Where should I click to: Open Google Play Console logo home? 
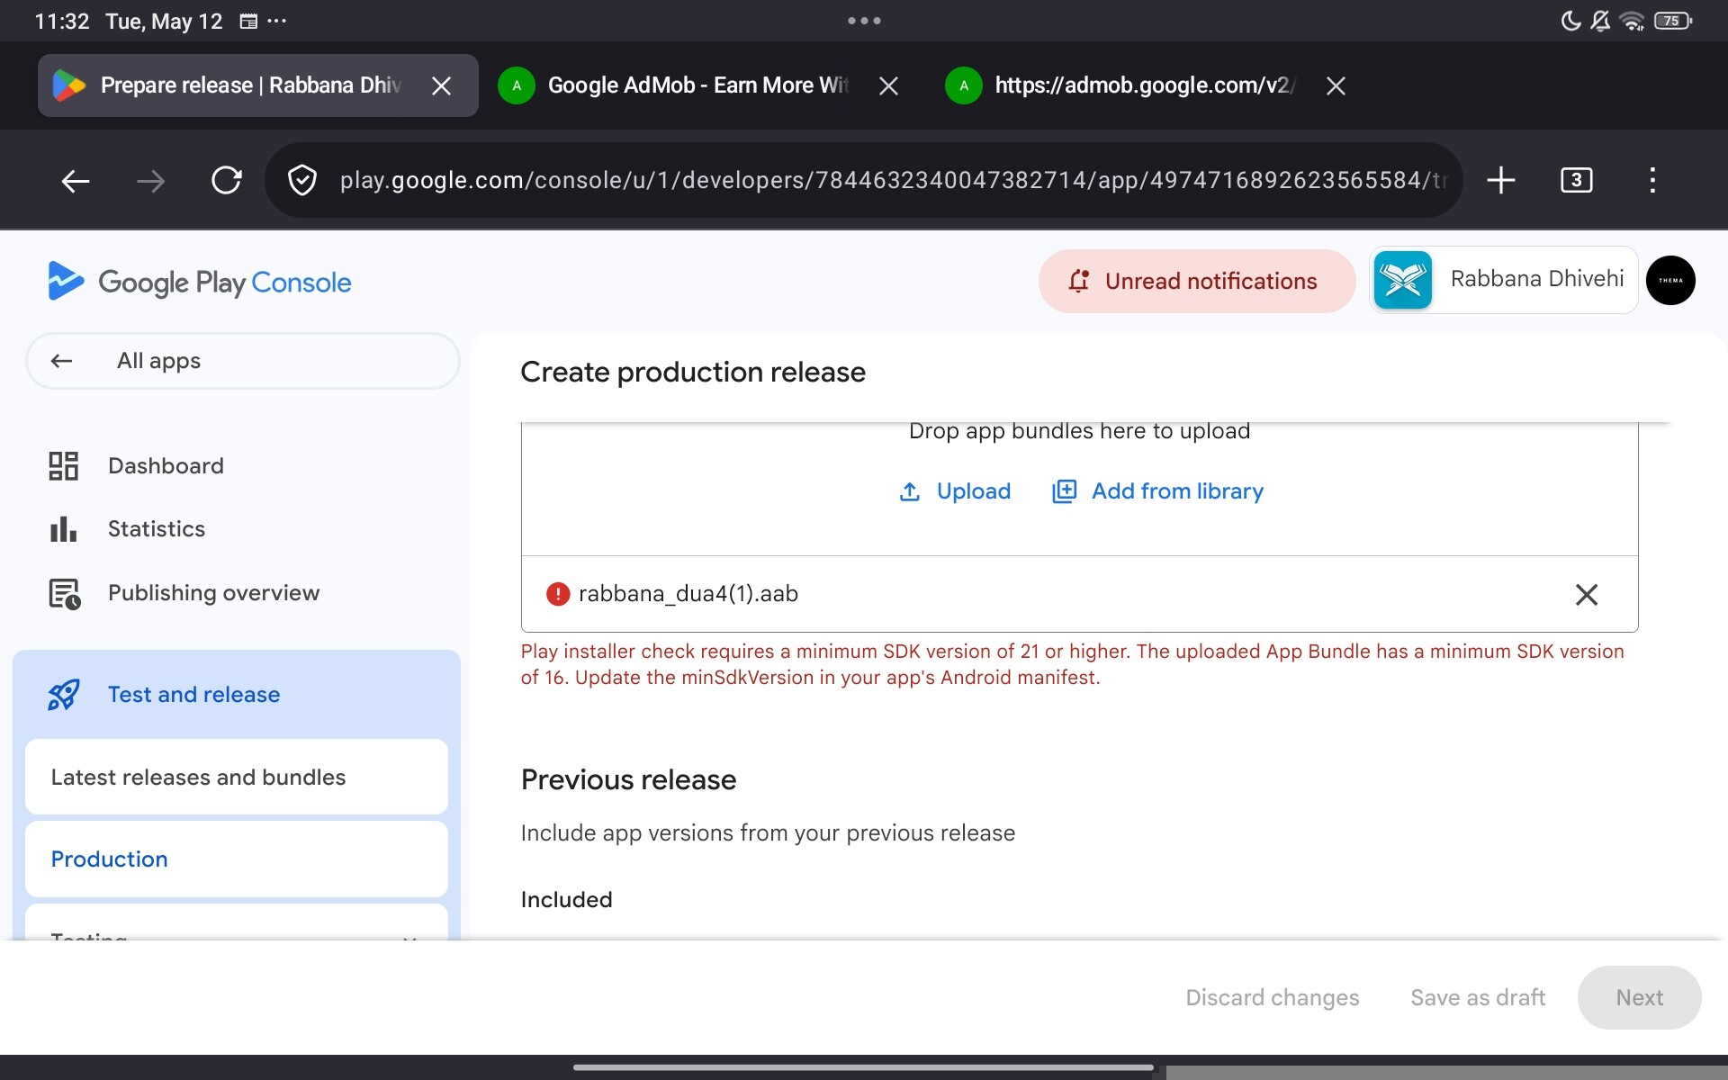tap(199, 282)
